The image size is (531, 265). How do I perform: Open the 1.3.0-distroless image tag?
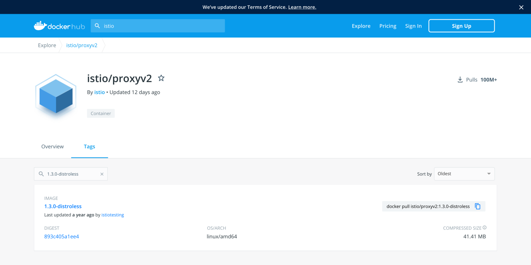(x=63, y=206)
